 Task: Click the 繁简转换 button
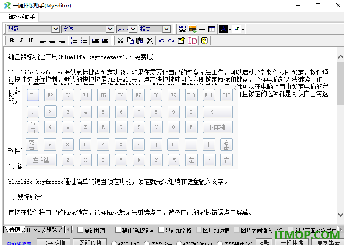click(x=90, y=242)
